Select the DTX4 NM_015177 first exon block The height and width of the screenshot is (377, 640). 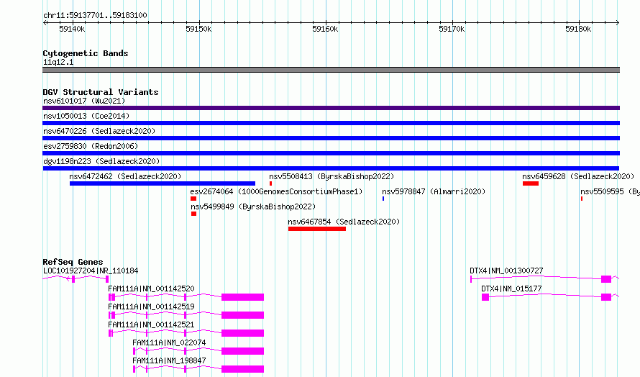(485, 297)
